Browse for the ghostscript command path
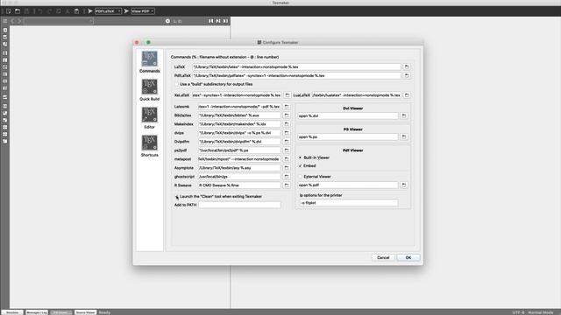This screenshot has width=561, height=315. (x=287, y=177)
